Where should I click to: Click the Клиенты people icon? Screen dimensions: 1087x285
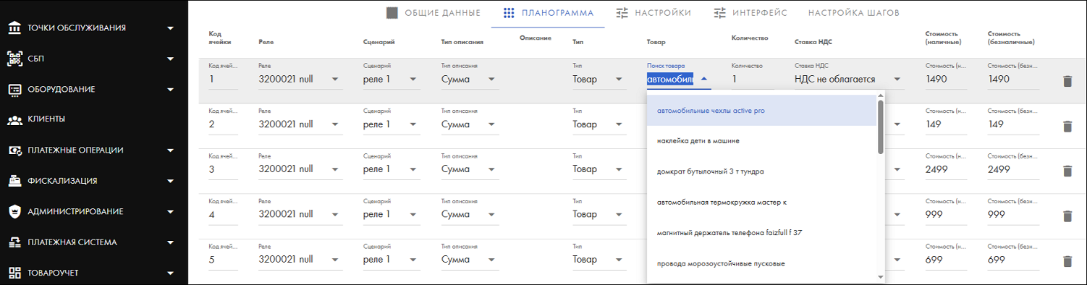tap(14, 119)
